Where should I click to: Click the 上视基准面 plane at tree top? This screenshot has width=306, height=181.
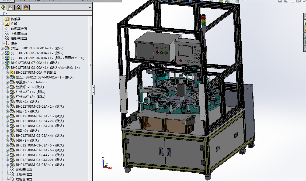19,33
